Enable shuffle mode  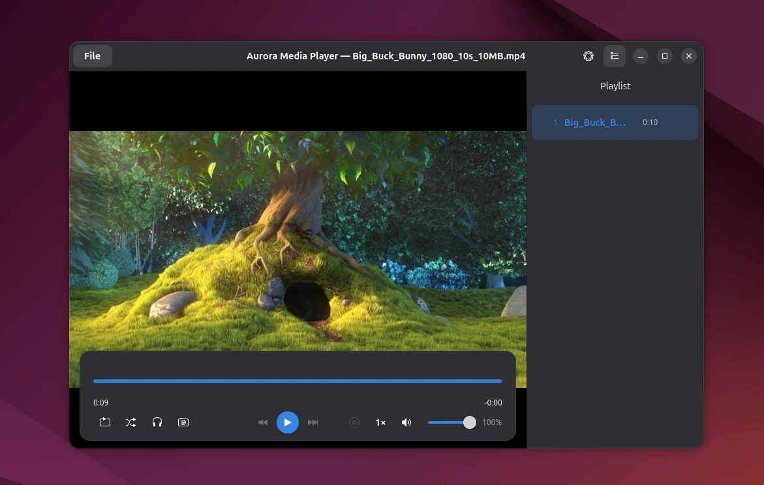pos(131,422)
